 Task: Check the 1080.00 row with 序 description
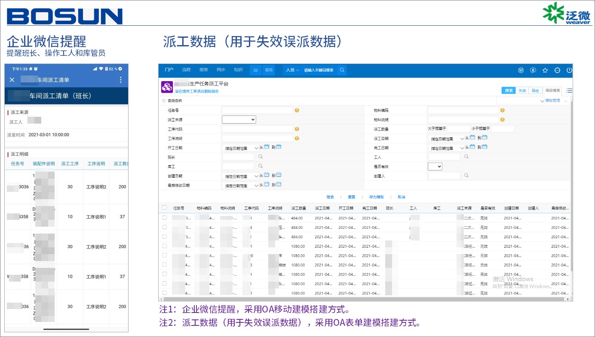point(164,255)
